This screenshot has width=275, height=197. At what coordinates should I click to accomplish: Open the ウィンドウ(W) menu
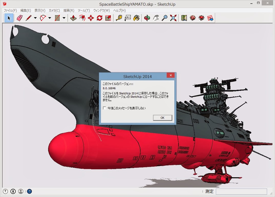[x=101, y=10]
